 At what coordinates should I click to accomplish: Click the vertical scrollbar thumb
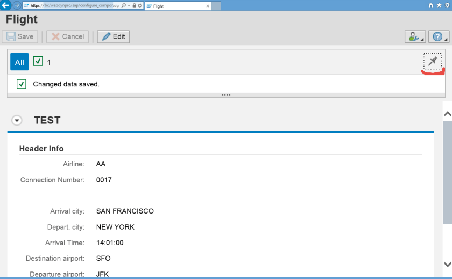pos(447,172)
